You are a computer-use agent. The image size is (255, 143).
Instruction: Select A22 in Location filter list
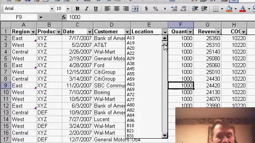point(131,53)
